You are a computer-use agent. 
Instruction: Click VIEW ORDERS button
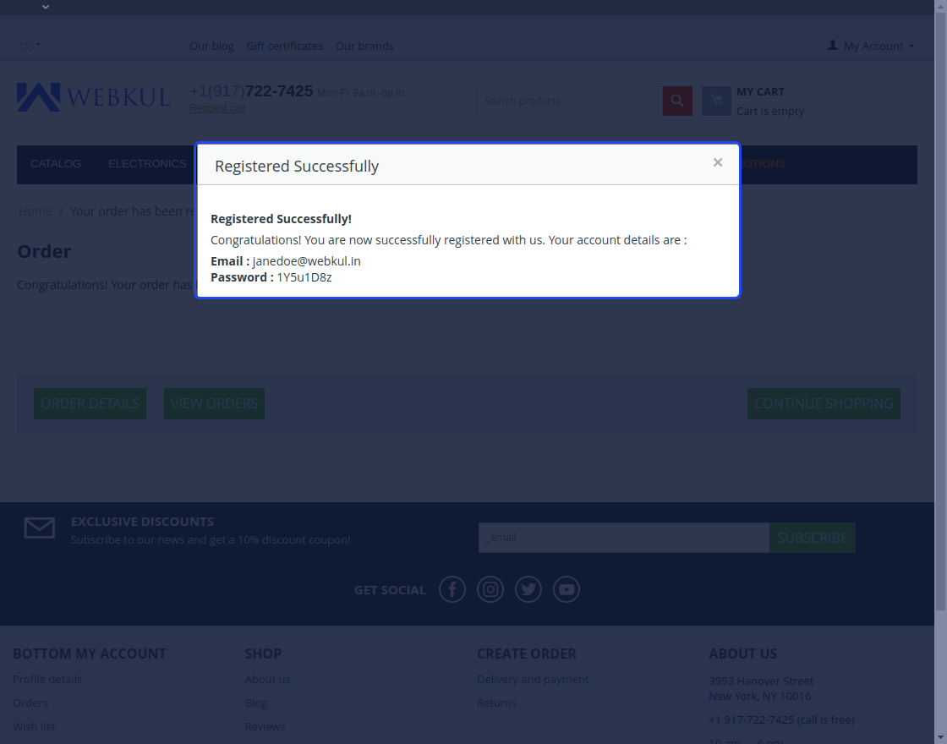[215, 403]
